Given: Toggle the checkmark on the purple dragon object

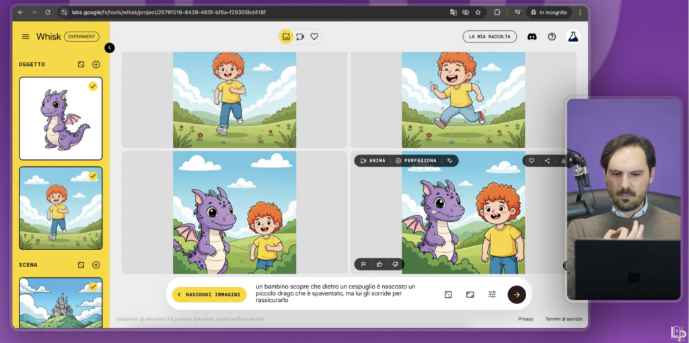Looking at the screenshot, I should coord(93,87).
